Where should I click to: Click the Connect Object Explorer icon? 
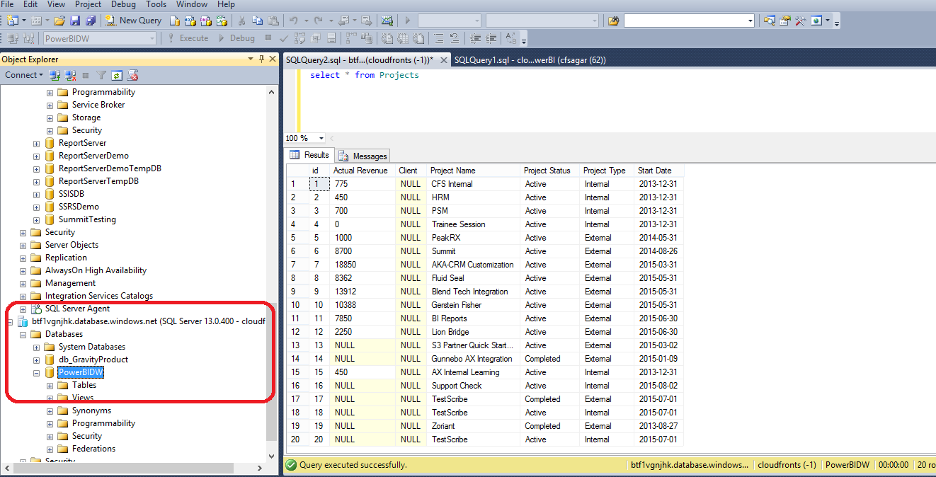click(55, 75)
